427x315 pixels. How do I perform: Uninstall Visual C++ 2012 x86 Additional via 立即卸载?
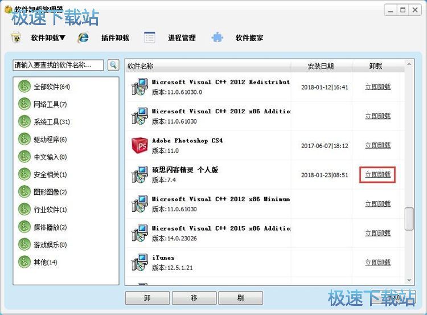coord(377,116)
